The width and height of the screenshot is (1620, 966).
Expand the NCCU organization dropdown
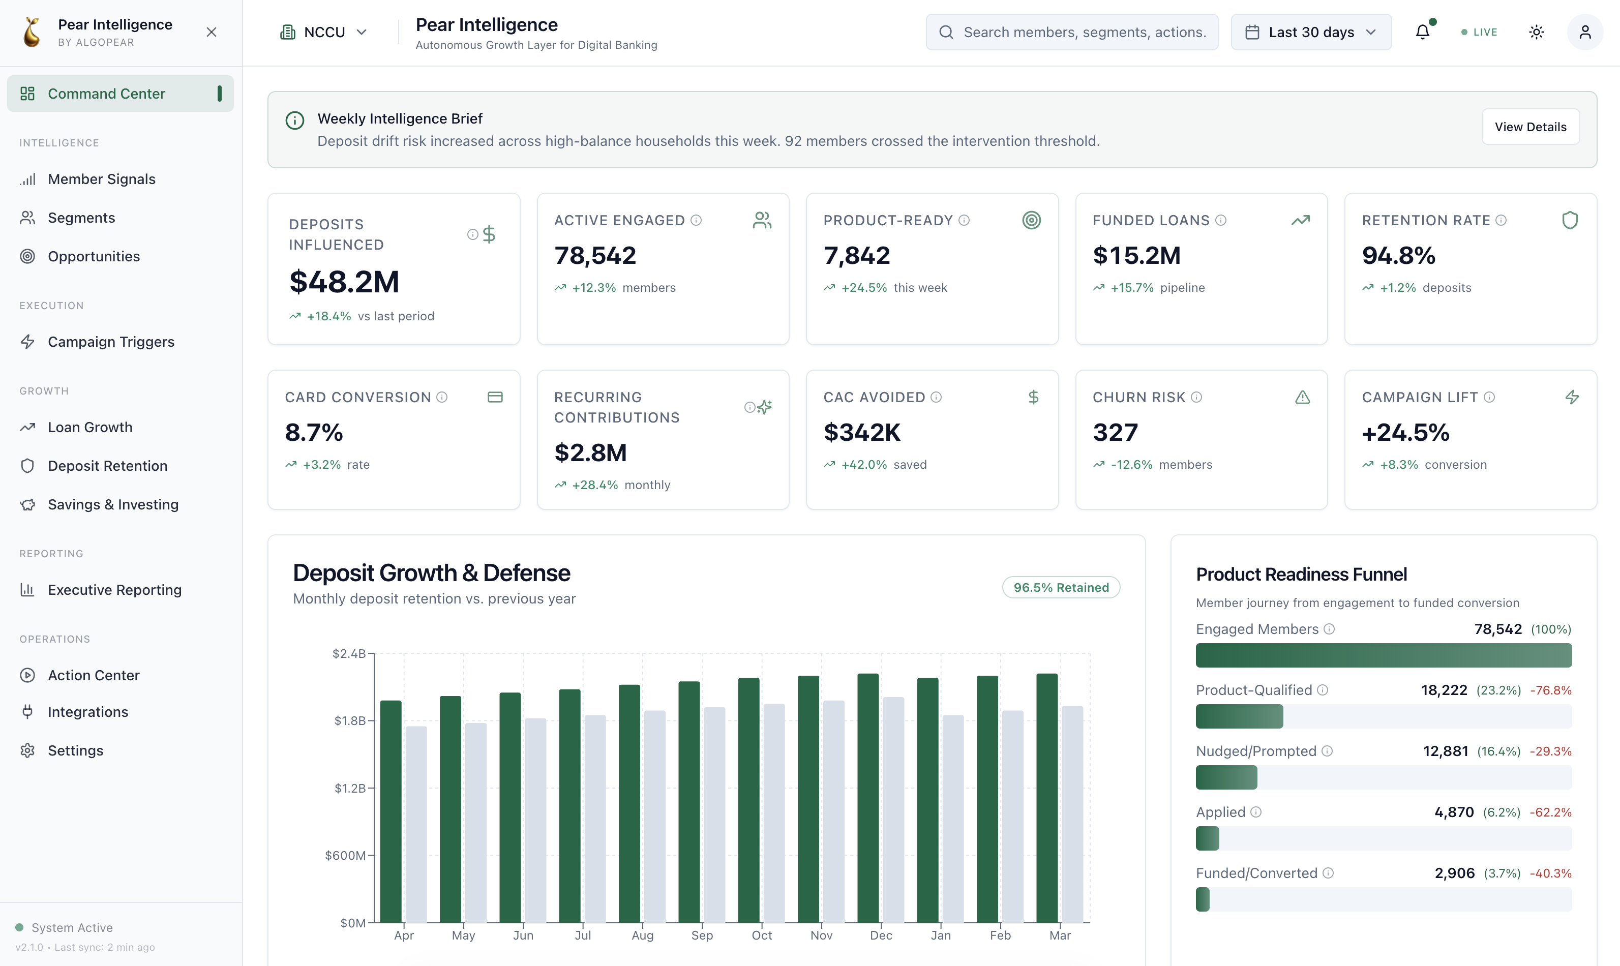(323, 32)
